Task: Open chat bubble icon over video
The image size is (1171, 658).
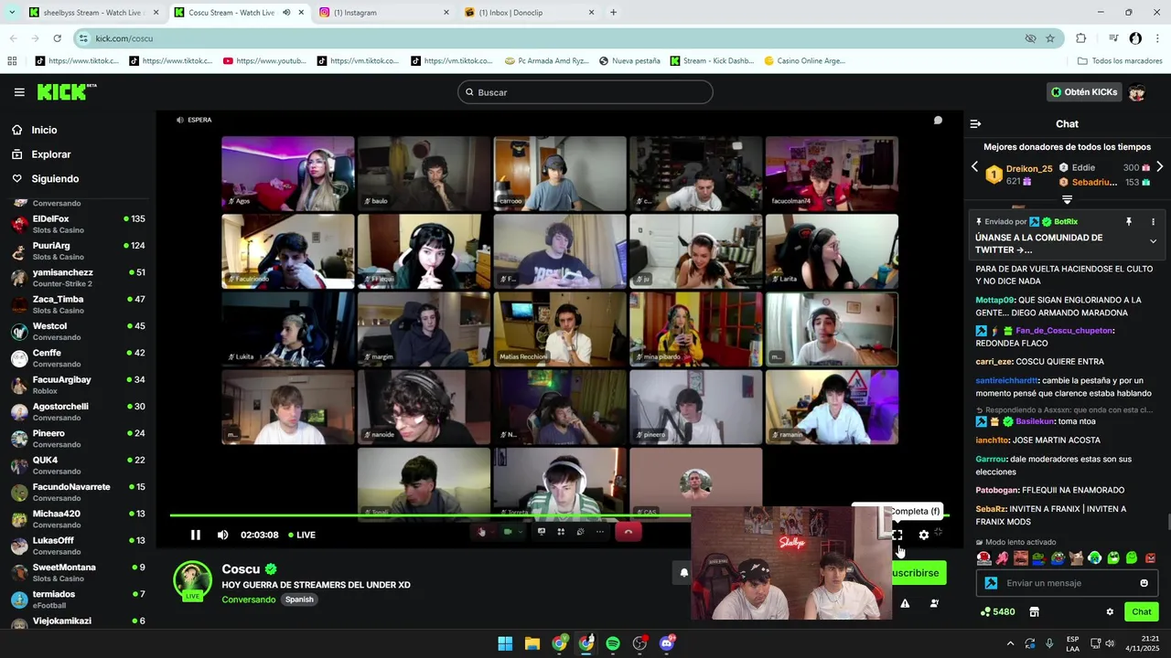Action: coord(938,120)
